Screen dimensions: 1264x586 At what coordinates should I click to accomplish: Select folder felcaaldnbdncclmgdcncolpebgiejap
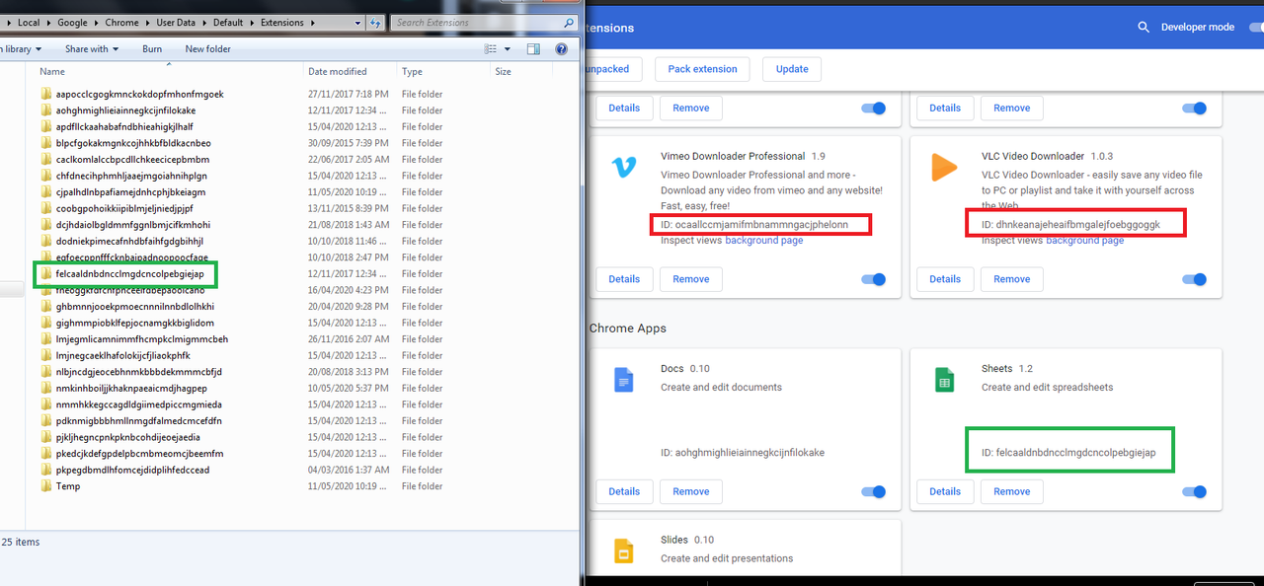[x=130, y=274]
